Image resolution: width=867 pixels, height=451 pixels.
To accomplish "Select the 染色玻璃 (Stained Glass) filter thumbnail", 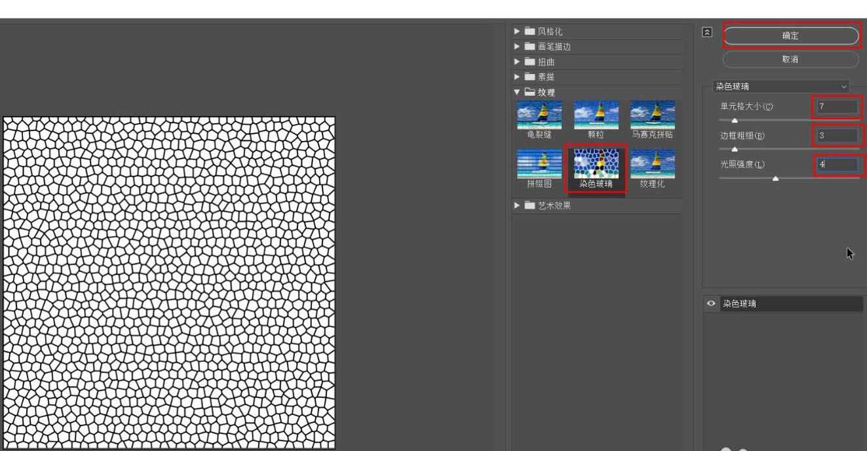I will [x=597, y=163].
